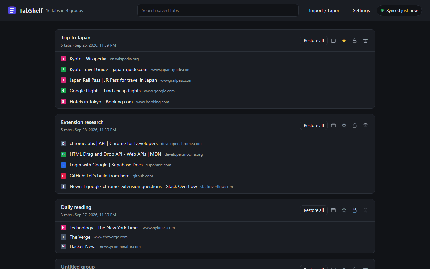Click the Extension research group title

82,122
